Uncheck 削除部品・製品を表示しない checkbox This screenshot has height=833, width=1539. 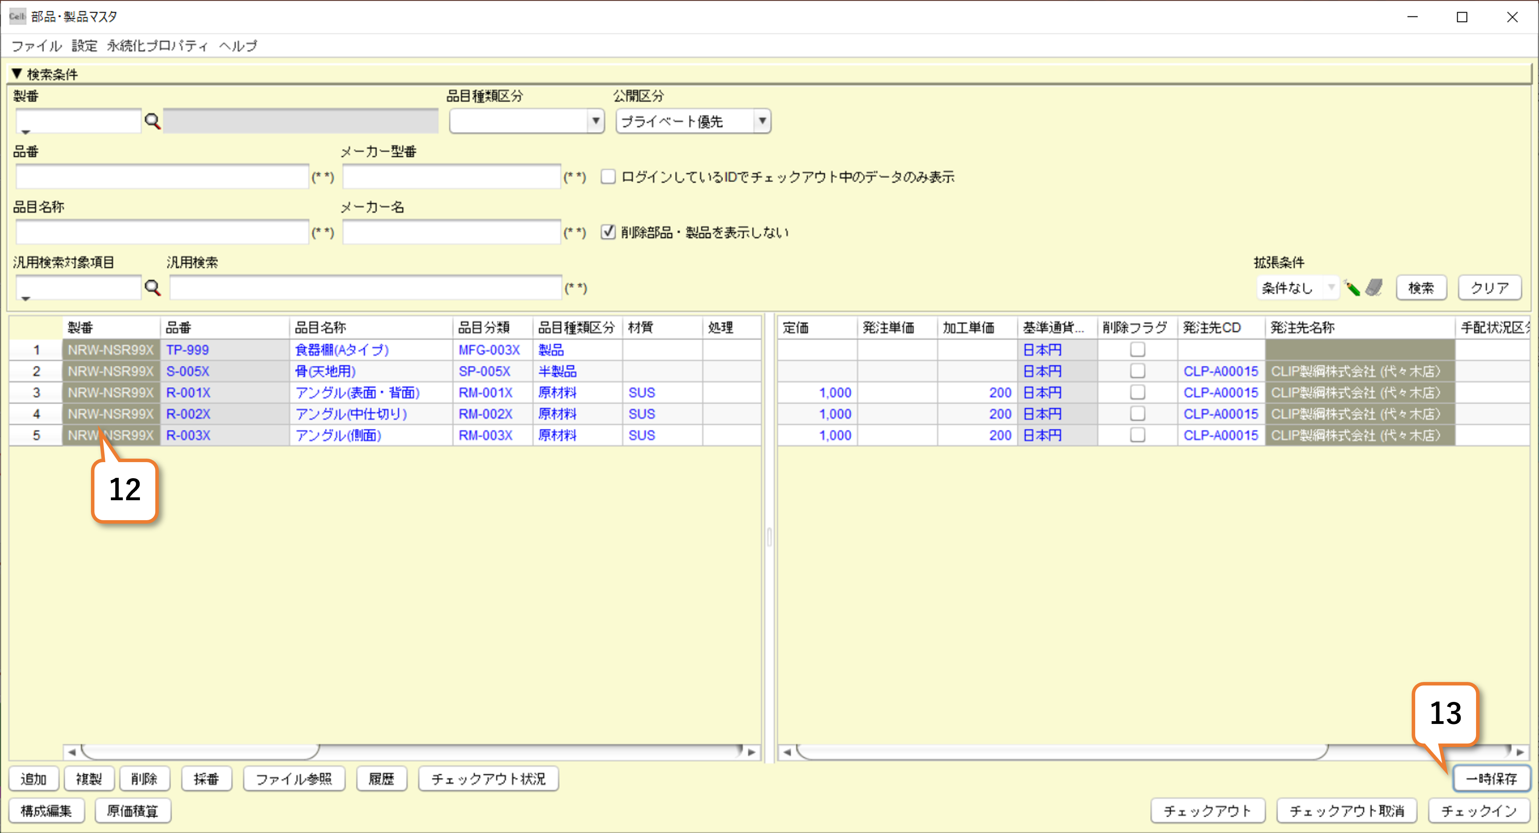[x=608, y=232]
